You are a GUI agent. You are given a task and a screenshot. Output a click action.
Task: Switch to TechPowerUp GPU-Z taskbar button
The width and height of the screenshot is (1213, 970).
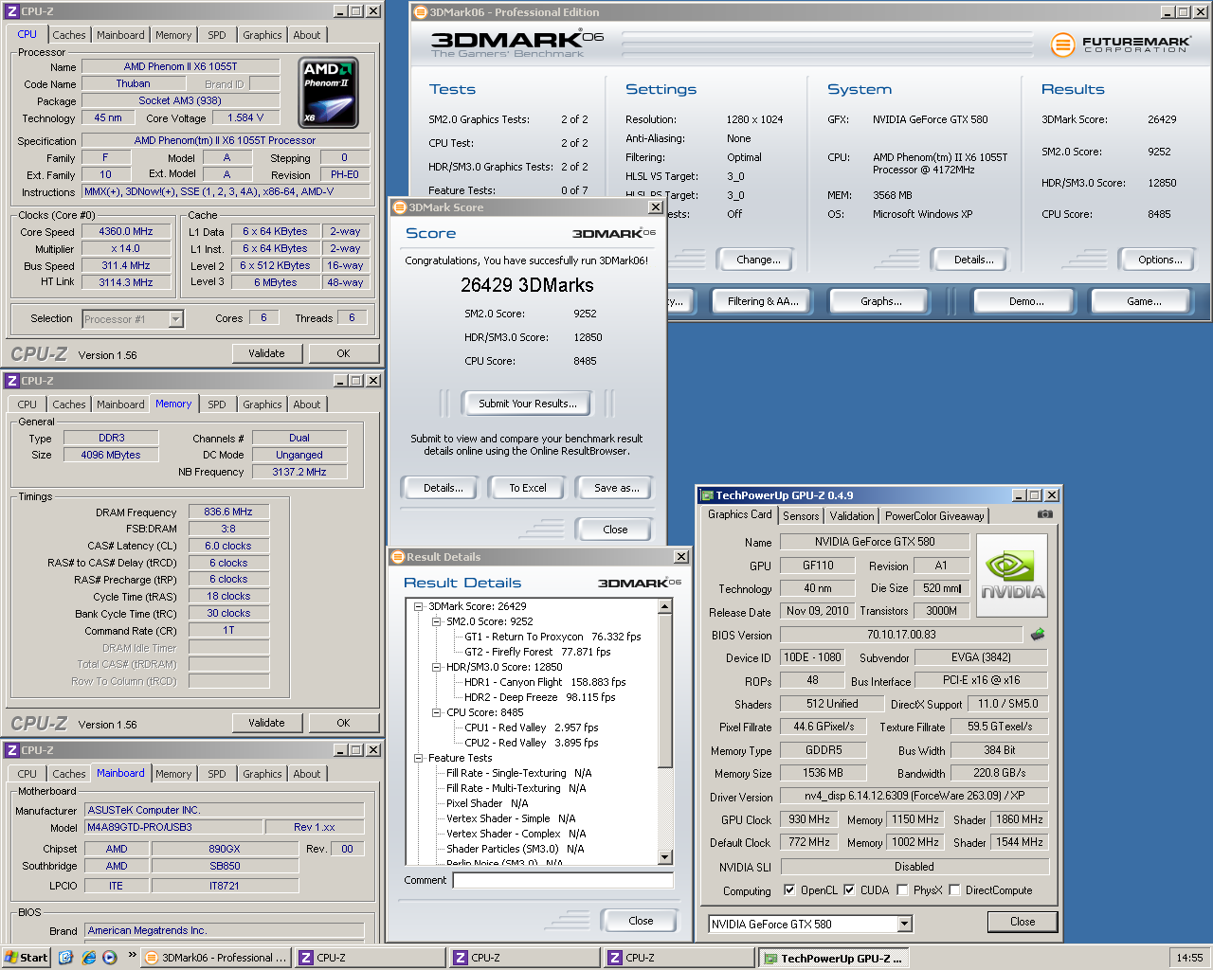coord(835,958)
